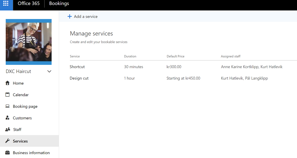Click the DXC Haircut business photo
Viewport: 297px width, 158px height.
point(28,42)
